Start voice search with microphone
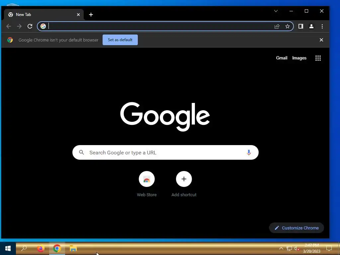 pyautogui.click(x=249, y=152)
